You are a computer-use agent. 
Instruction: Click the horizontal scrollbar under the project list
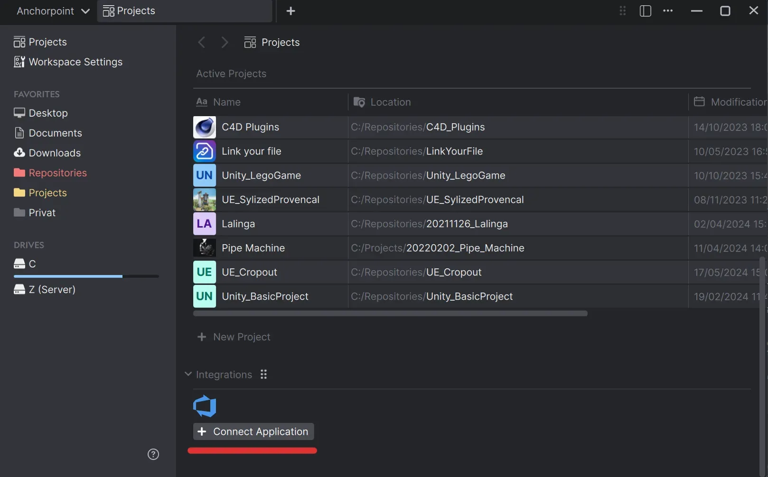coord(389,313)
